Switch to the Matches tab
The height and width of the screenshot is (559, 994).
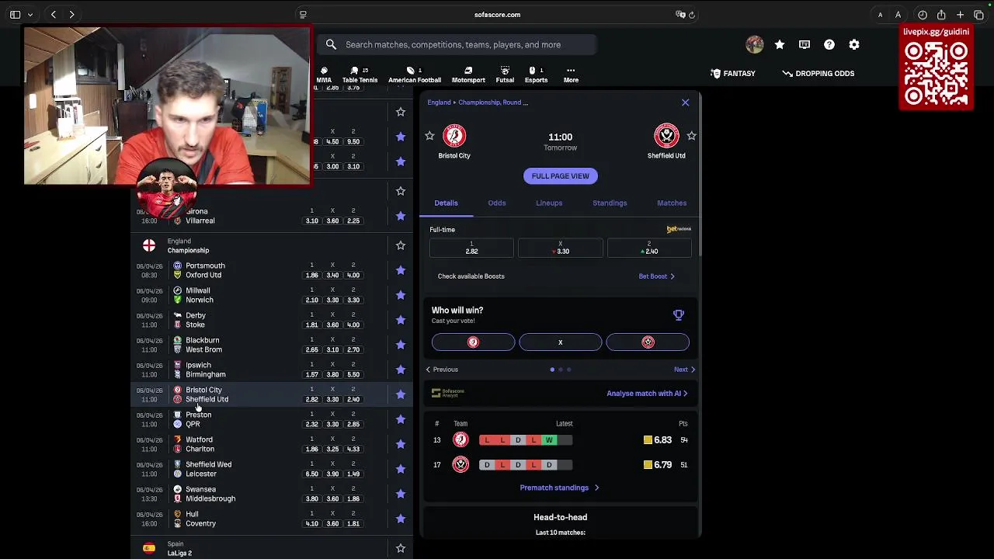tap(672, 203)
